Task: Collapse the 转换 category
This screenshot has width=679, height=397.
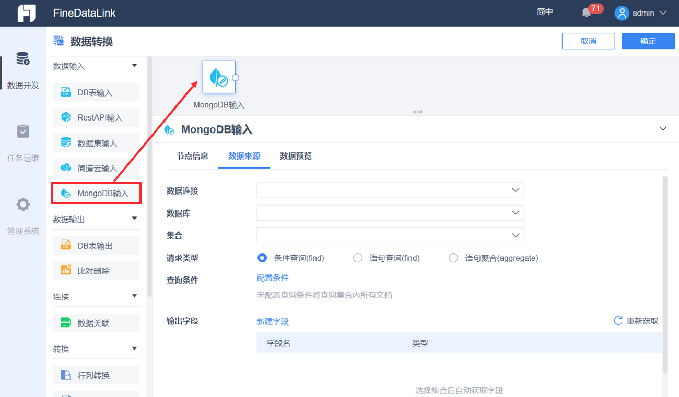Action: pos(135,348)
